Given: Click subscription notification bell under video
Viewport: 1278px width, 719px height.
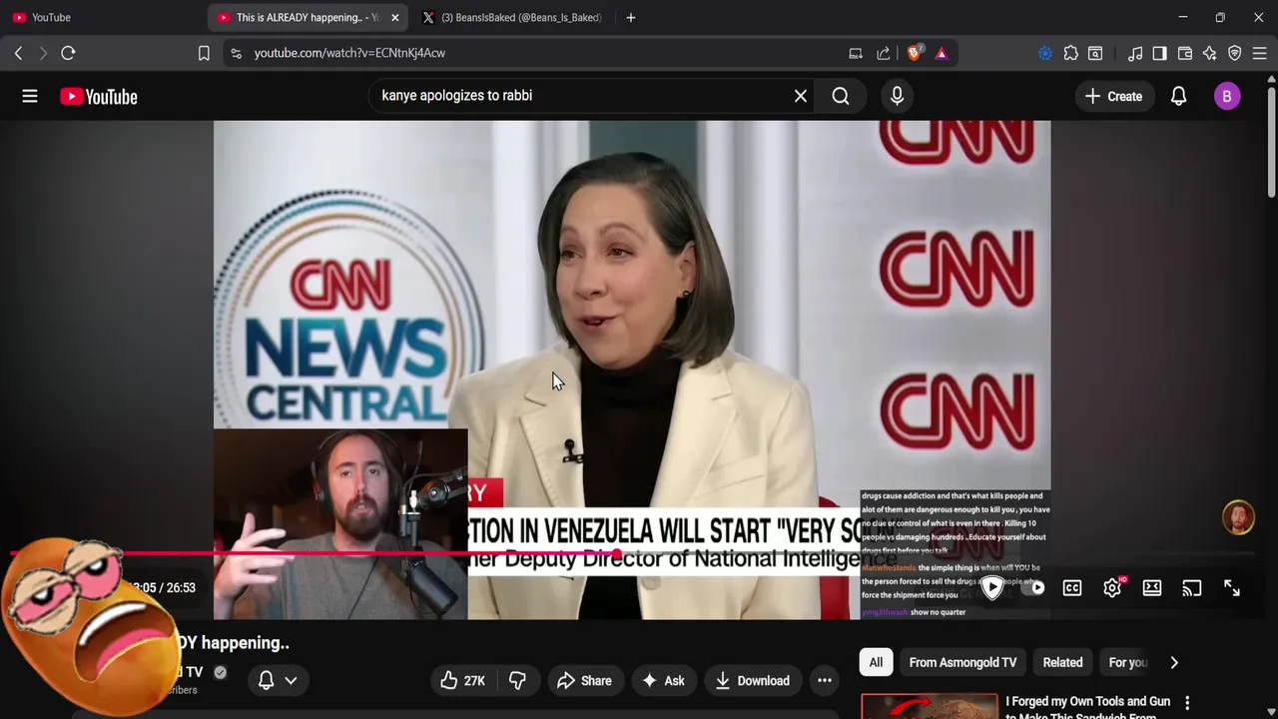Looking at the screenshot, I should [266, 680].
